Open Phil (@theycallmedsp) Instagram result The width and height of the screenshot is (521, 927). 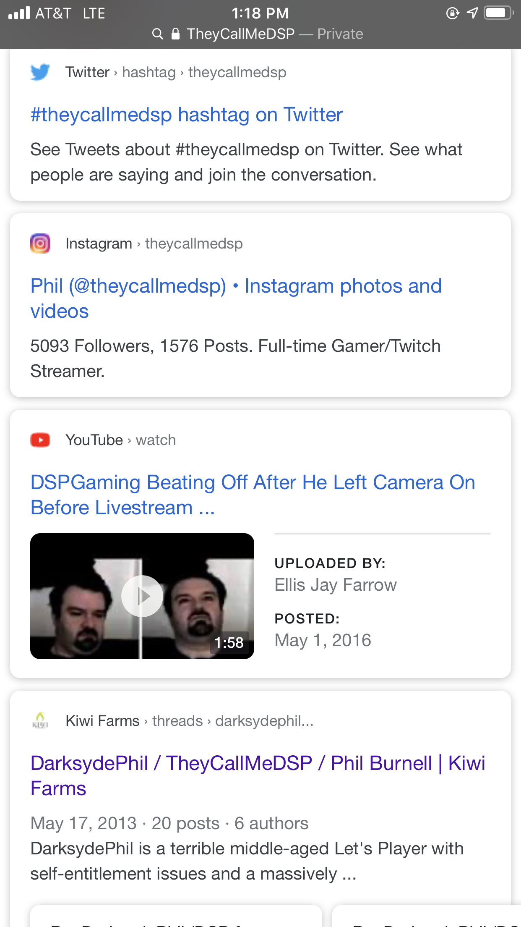pos(236,299)
